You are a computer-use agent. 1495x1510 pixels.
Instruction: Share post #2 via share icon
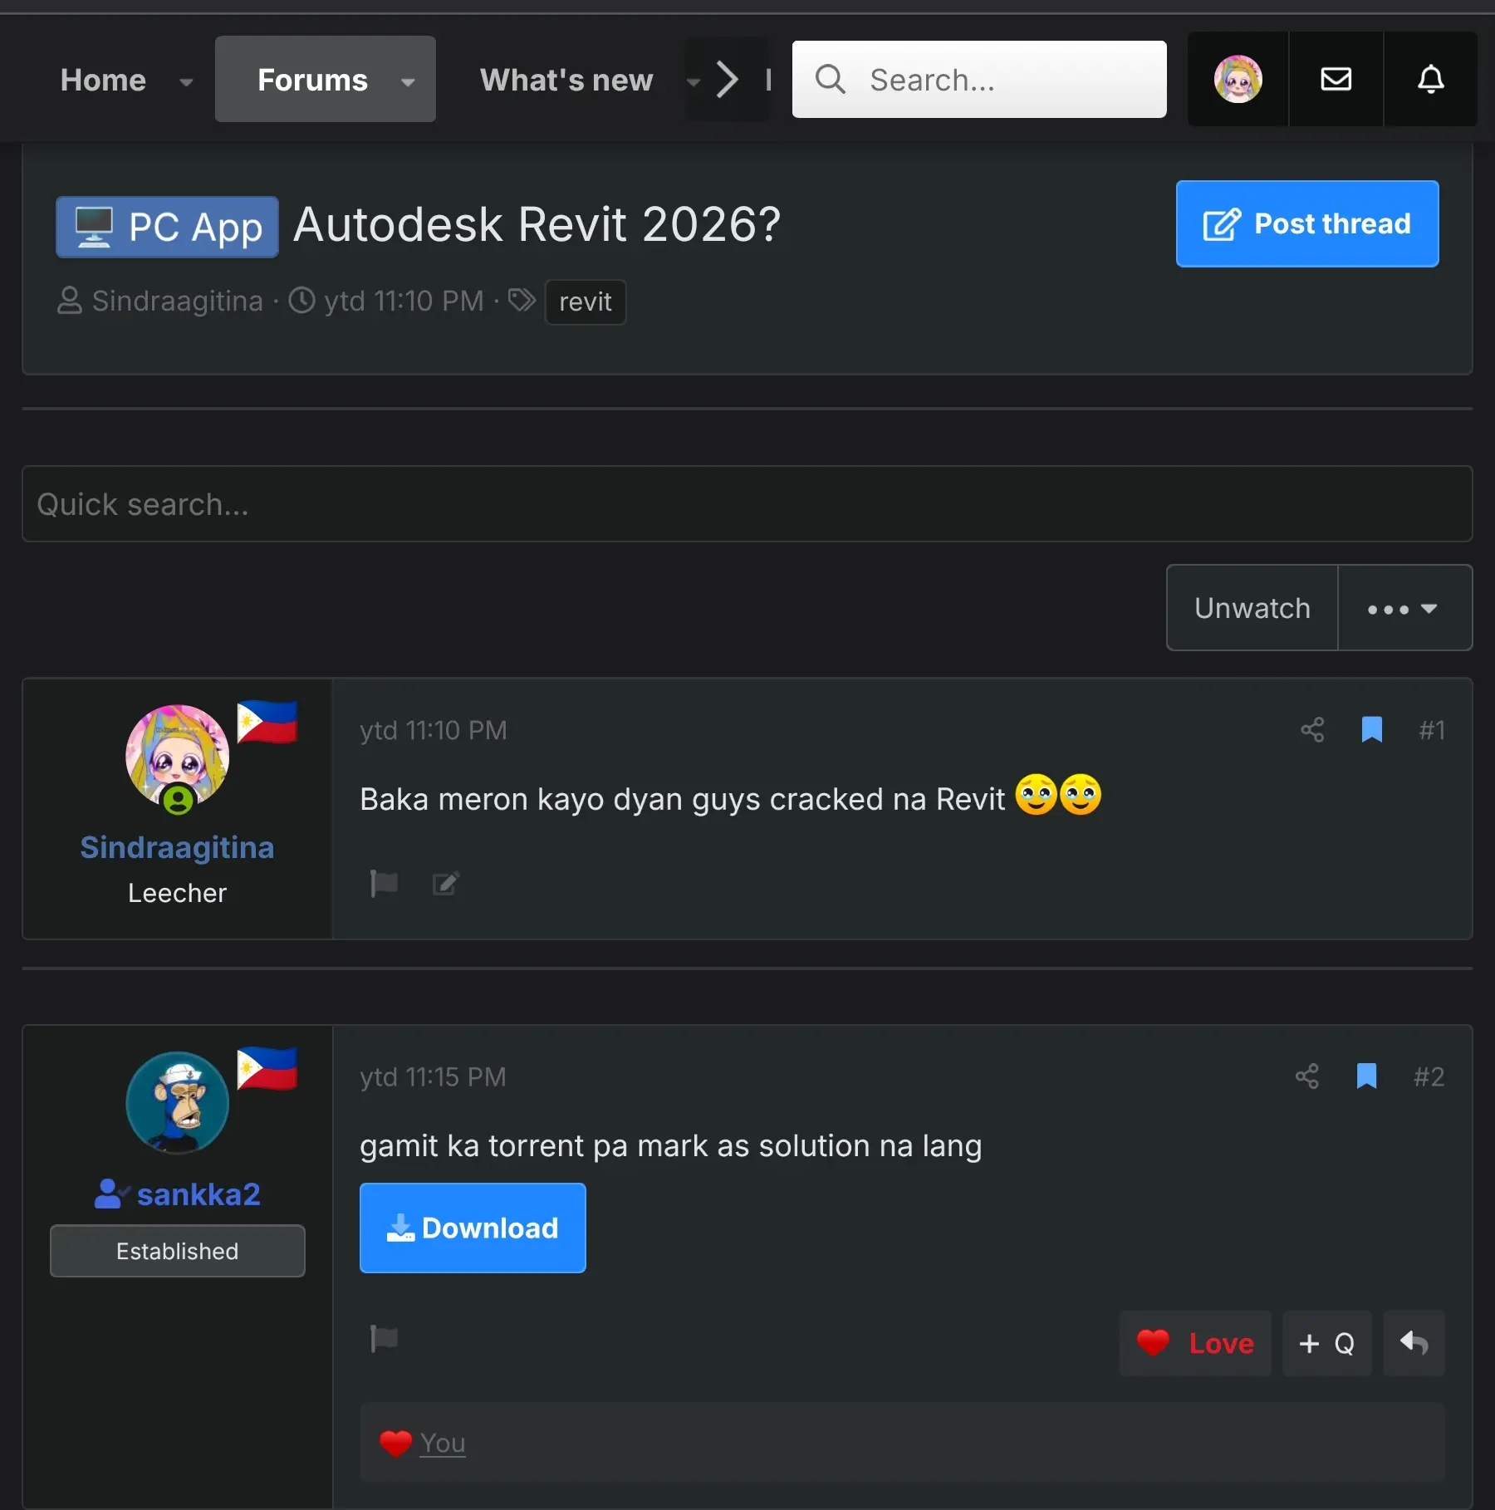pyautogui.click(x=1307, y=1076)
